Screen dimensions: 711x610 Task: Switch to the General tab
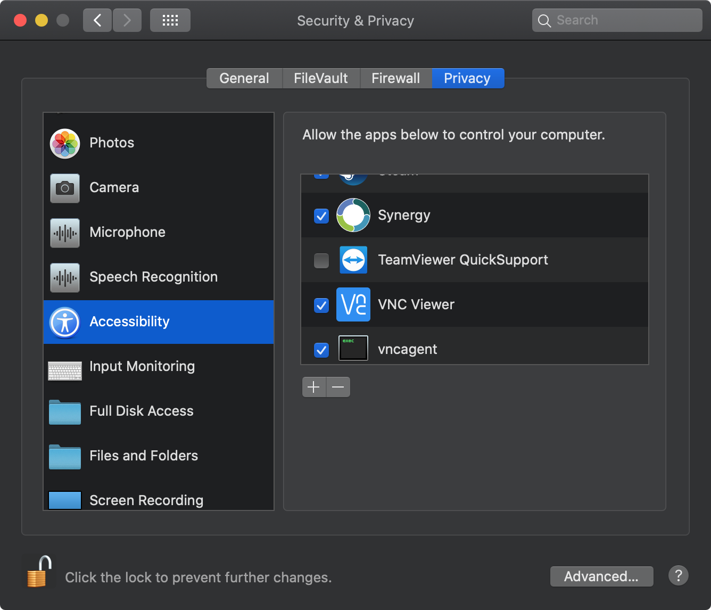(244, 78)
